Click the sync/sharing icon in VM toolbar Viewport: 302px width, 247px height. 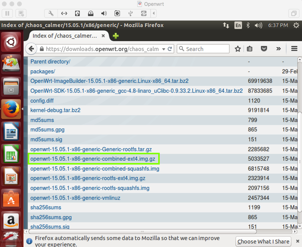[144, 13]
